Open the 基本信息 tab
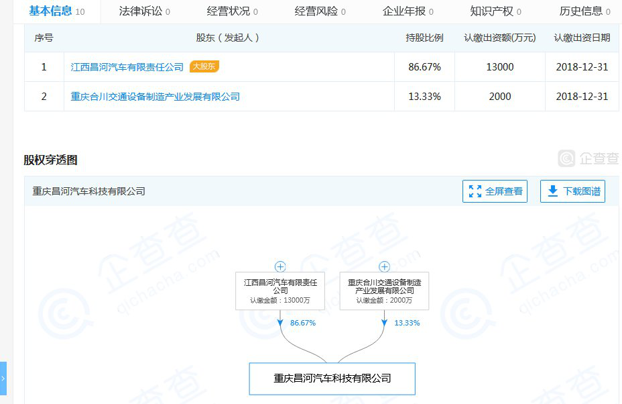Viewport: 622px width, 404px height. pyautogui.click(x=57, y=11)
